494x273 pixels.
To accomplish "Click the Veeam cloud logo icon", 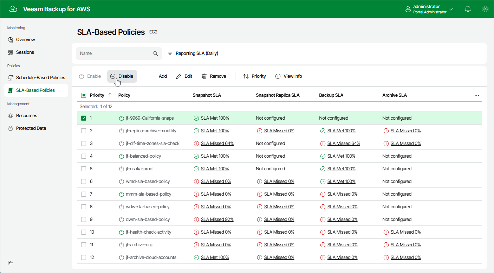I will [x=13, y=9].
